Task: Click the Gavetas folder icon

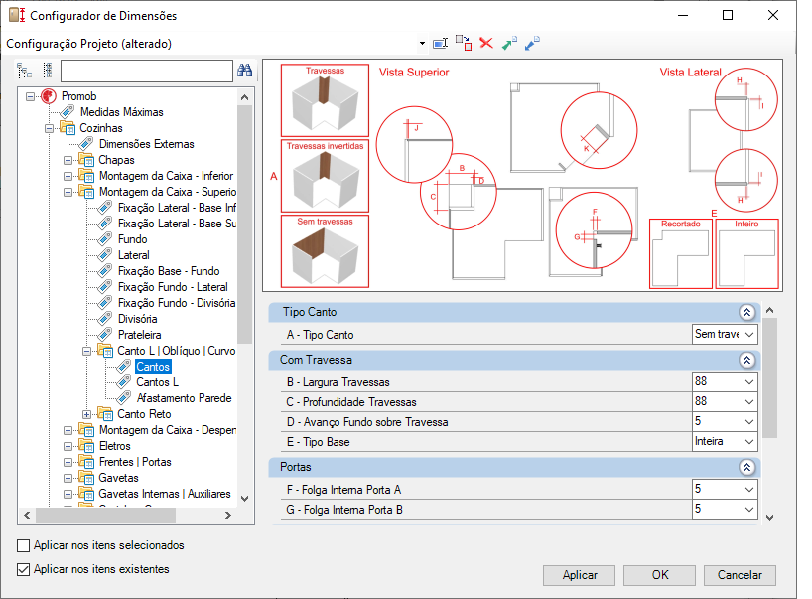Action: pos(86,478)
